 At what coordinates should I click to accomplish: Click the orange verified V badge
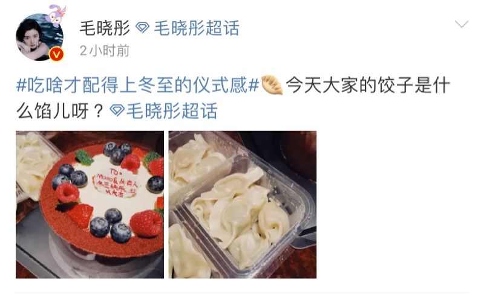point(56,54)
